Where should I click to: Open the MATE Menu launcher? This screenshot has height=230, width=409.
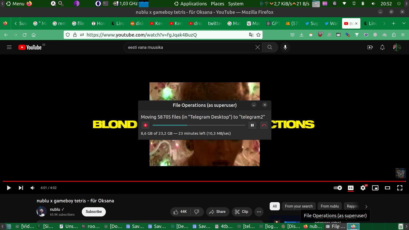[15, 4]
